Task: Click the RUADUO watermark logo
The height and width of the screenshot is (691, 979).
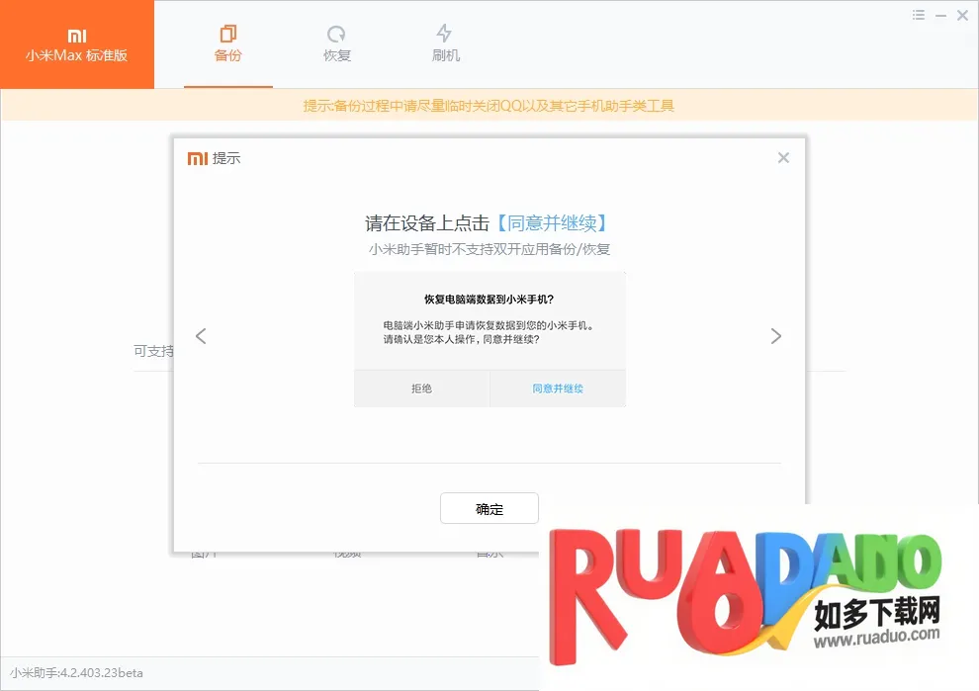Action: [742, 583]
